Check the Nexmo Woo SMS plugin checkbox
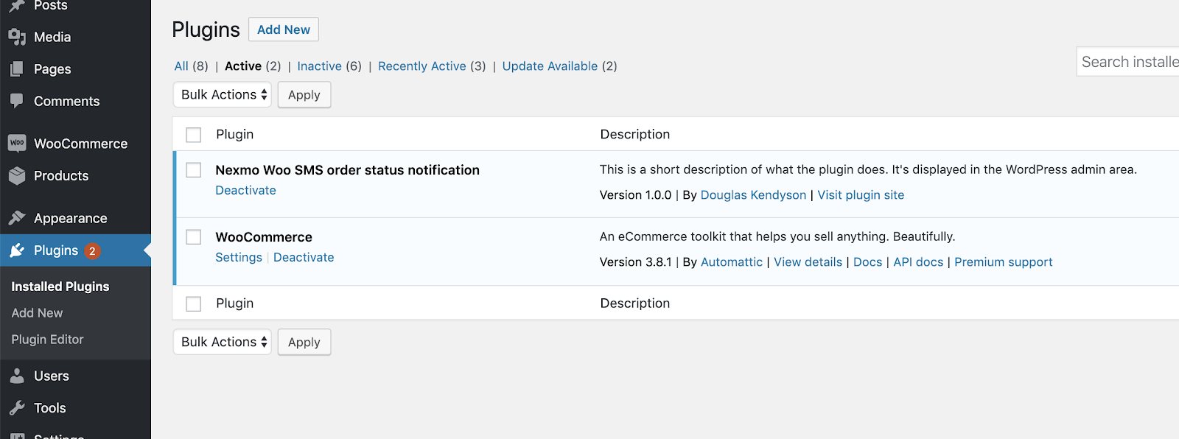This screenshot has width=1179, height=439. coord(194,170)
